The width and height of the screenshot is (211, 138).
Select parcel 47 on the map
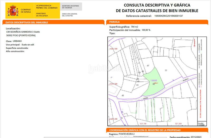pos(148,65)
